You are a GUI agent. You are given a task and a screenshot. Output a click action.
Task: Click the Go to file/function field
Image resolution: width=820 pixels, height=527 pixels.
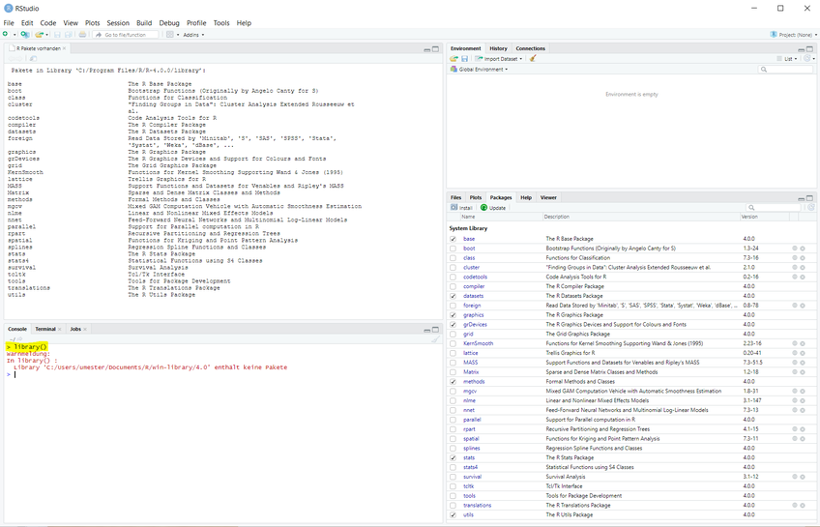(x=126, y=35)
